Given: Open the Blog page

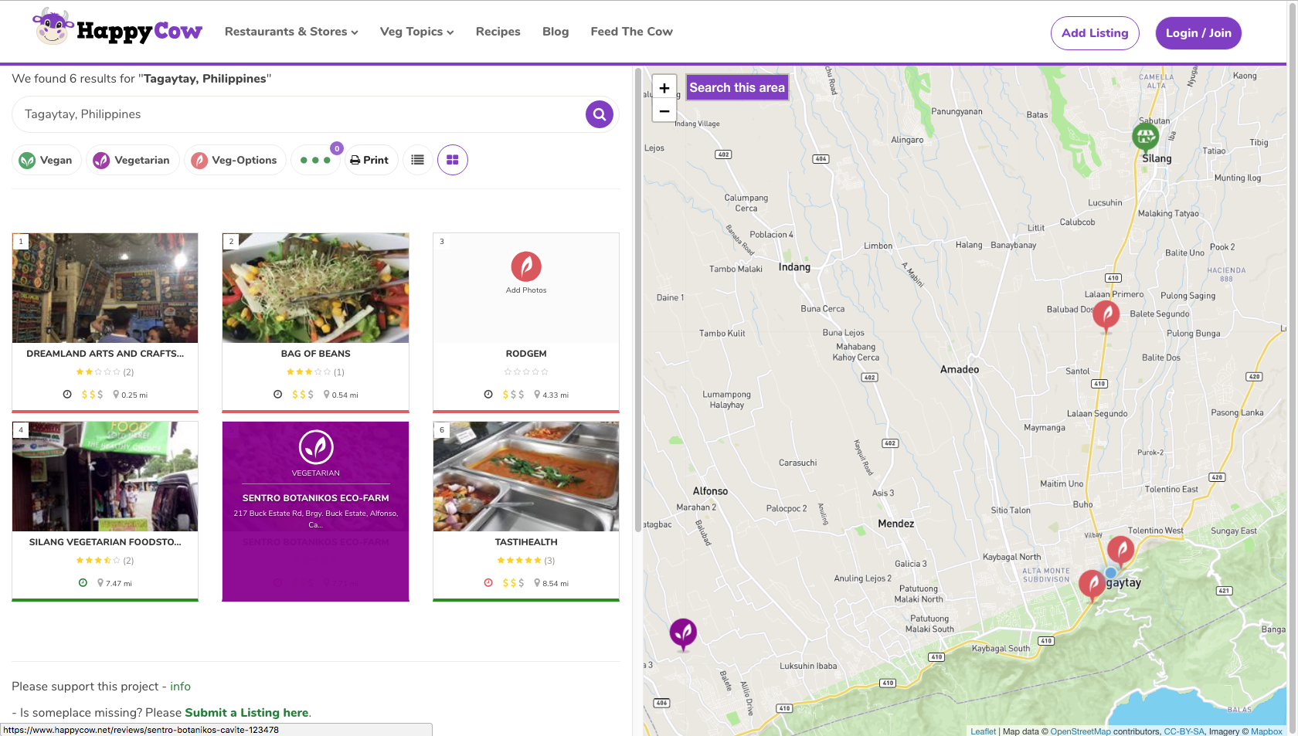Looking at the screenshot, I should click(556, 32).
